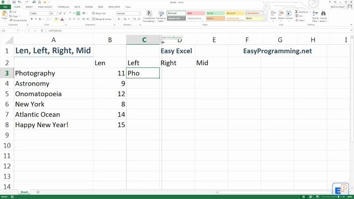Click the Orientation text angle icon
Screen dimensions: 354x199
[84, 13]
